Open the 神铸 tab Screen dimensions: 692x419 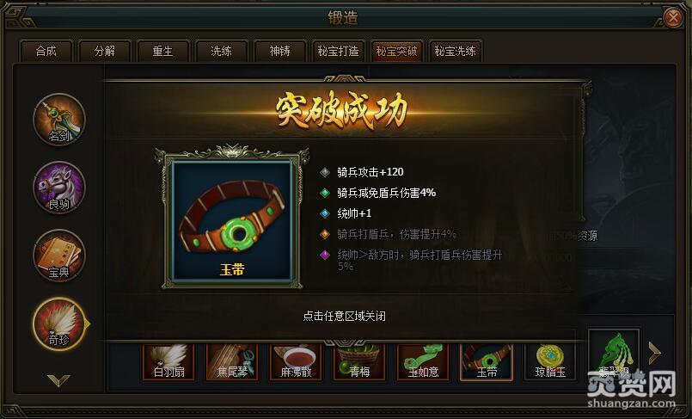[x=279, y=52]
